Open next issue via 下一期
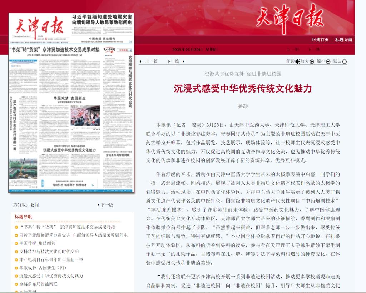This screenshot has width=366, height=293. tap(314, 49)
